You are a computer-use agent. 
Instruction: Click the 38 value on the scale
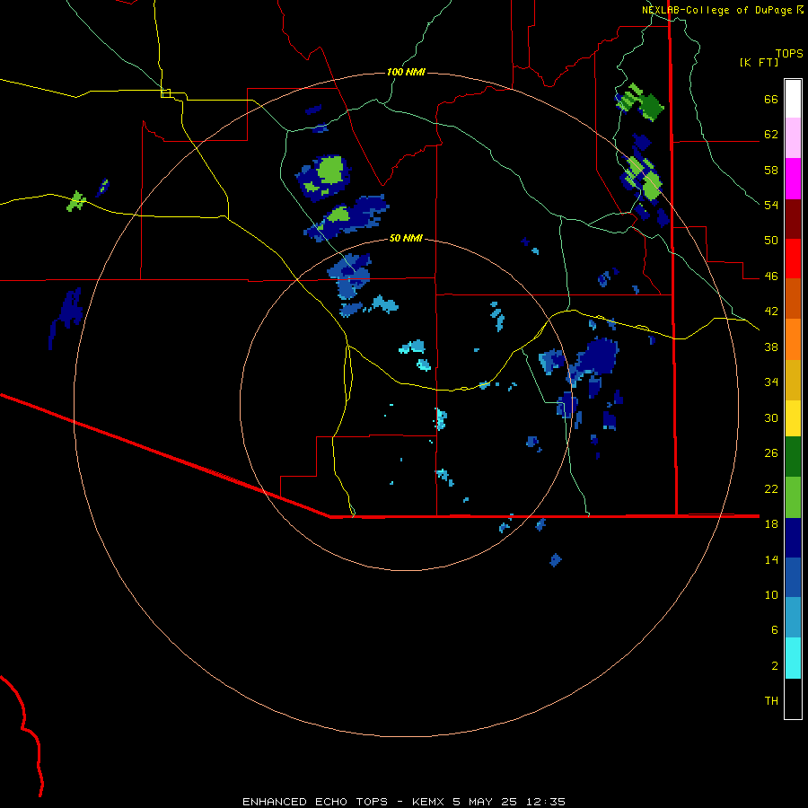pyautogui.click(x=771, y=347)
